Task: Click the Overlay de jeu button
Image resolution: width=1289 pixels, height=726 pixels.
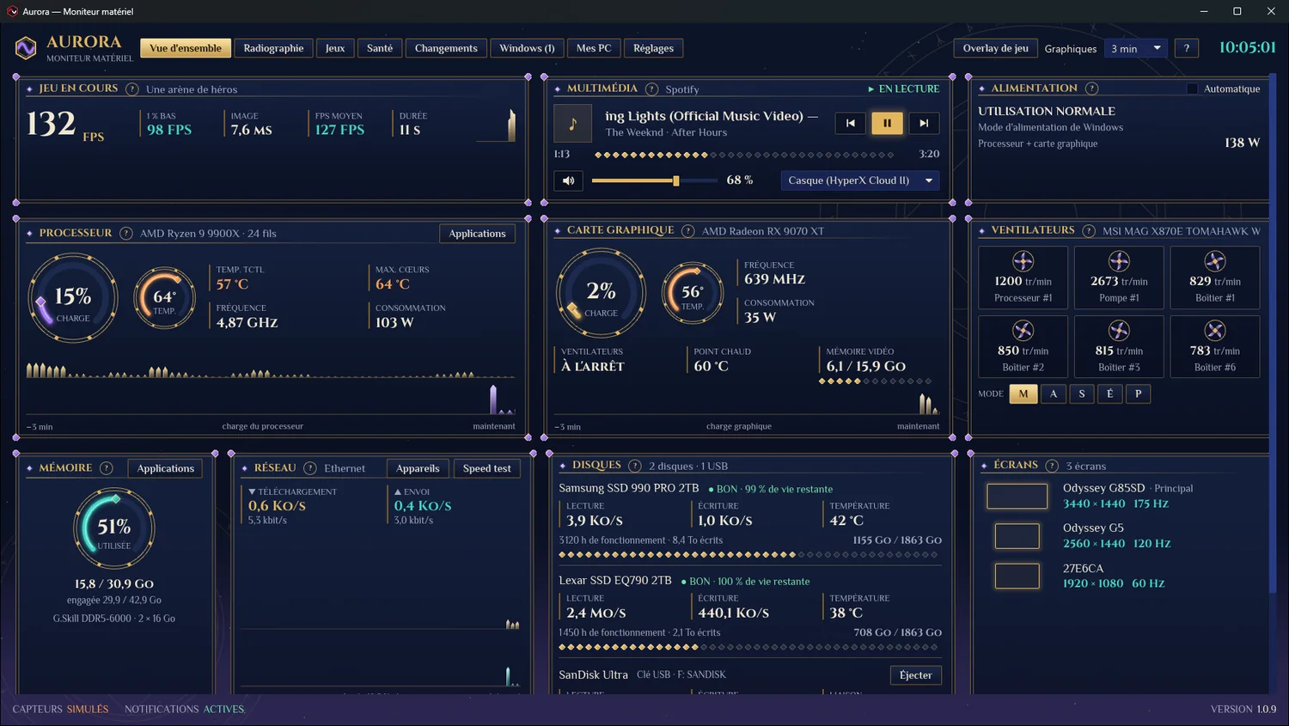Action: (996, 48)
